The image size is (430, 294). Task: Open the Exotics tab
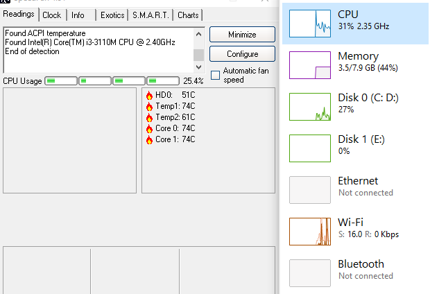(x=112, y=15)
